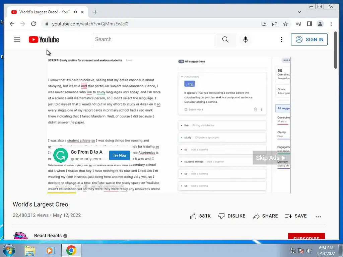Save video to playlist via SAVE
The image size is (343, 257).
[x=296, y=216]
